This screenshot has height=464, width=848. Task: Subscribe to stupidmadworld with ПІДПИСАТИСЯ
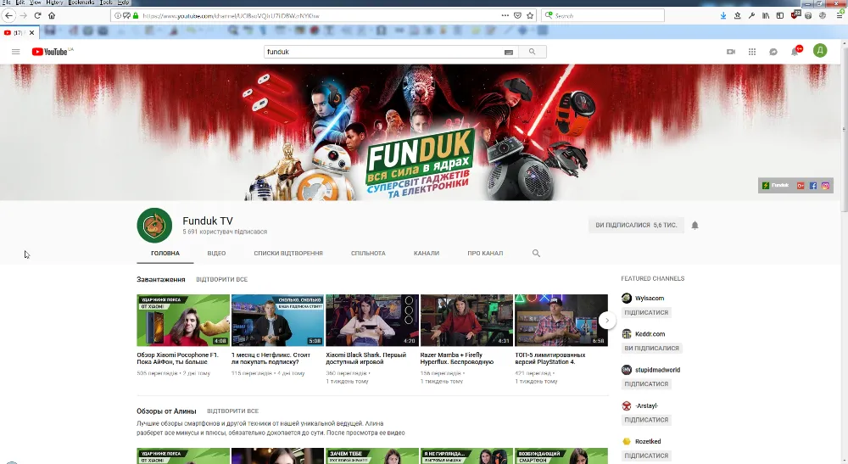tap(646, 384)
